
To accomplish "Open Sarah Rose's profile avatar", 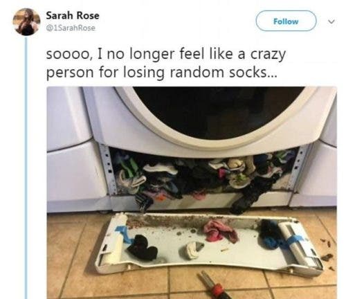I will point(26,21).
